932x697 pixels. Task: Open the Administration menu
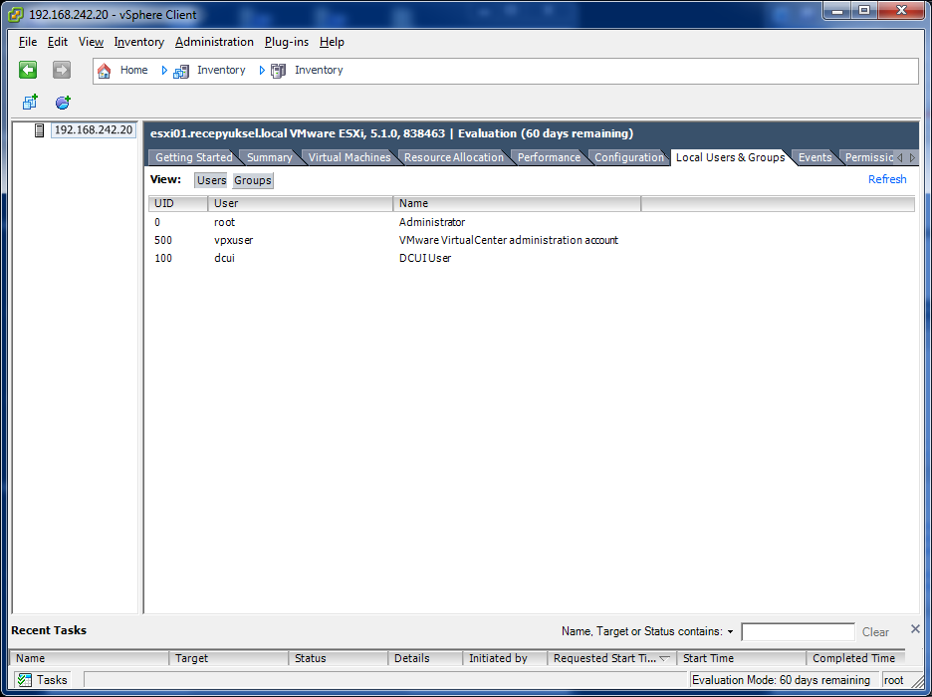[214, 42]
